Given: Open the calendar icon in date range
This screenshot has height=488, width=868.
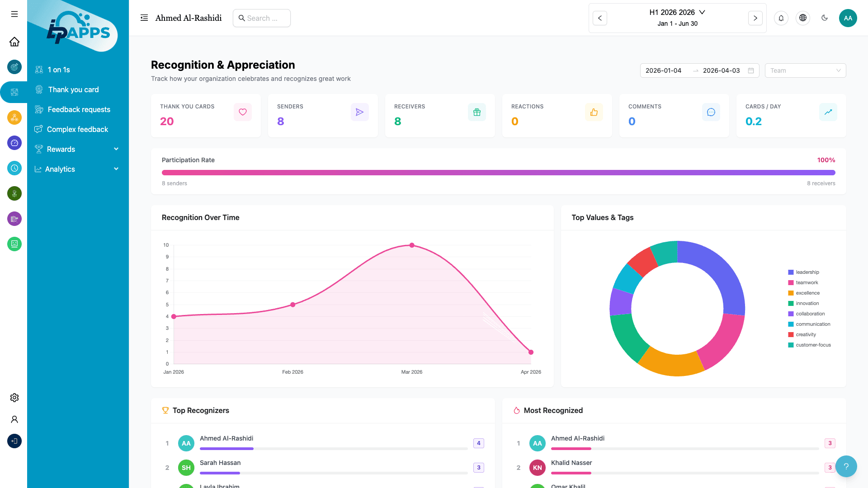Looking at the screenshot, I should point(751,70).
